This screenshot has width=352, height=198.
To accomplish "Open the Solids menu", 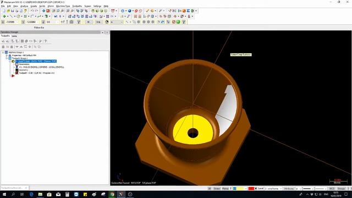I will click(x=42, y=6).
